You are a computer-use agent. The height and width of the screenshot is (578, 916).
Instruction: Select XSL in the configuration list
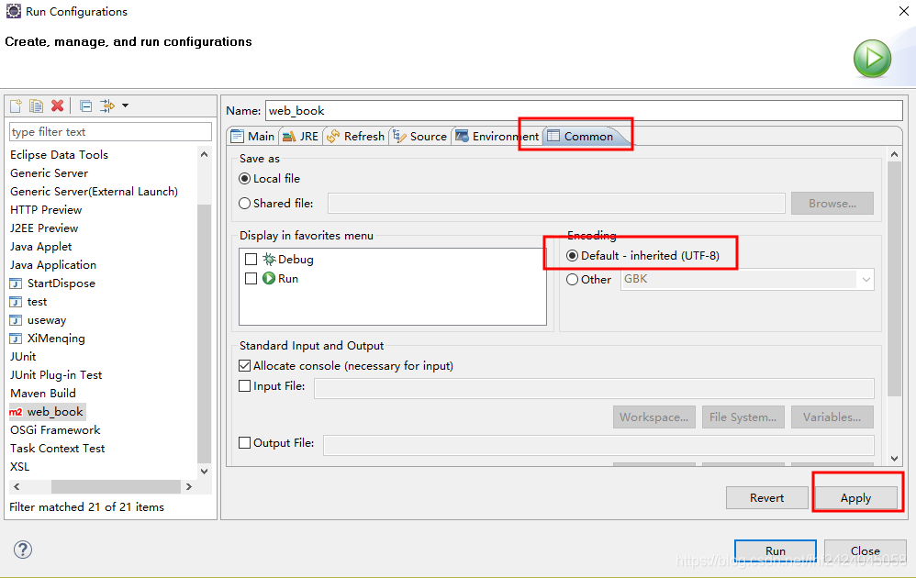click(x=19, y=467)
